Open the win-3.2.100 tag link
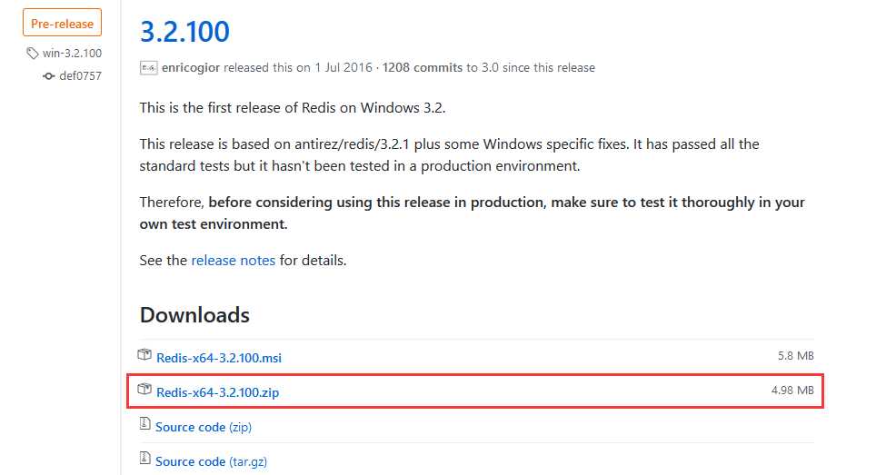The image size is (896, 475). pyautogui.click(x=72, y=53)
